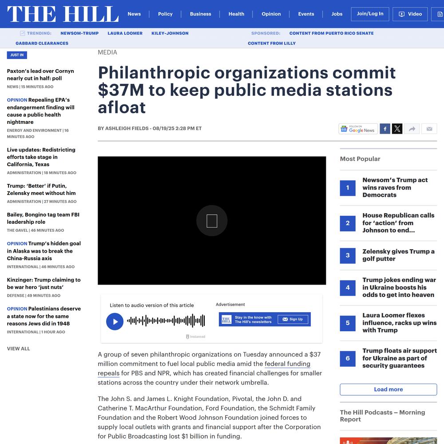This screenshot has width=444, height=444.
Task: Open the Jobs menu
Action: tap(337, 14)
